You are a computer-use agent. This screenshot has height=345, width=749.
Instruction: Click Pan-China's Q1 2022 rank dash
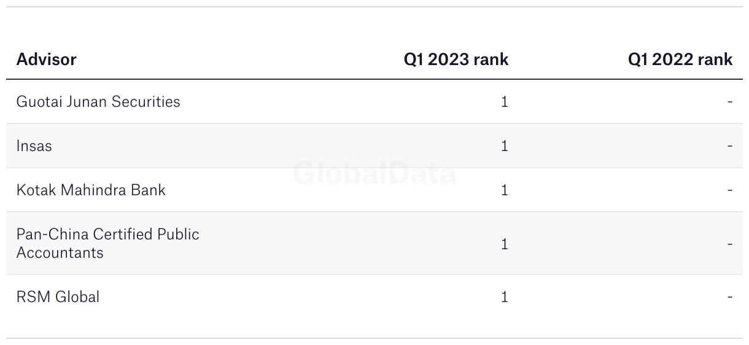(729, 244)
